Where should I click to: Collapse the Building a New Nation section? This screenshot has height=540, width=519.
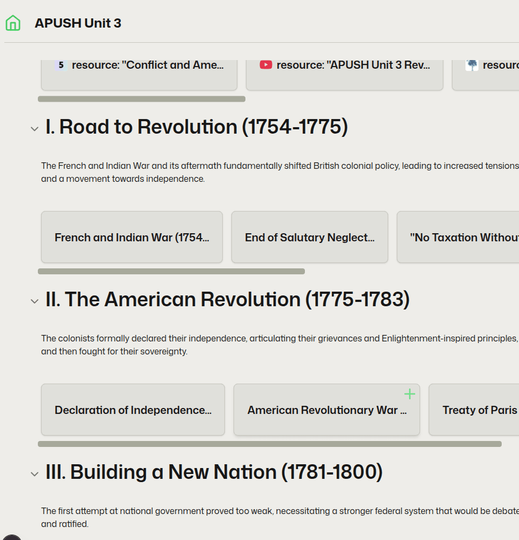tap(35, 473)
